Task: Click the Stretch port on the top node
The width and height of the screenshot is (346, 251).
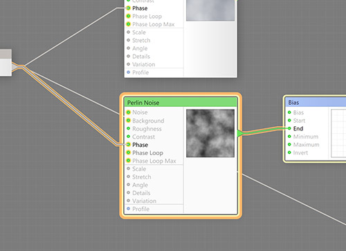Action: click(129, 40)
